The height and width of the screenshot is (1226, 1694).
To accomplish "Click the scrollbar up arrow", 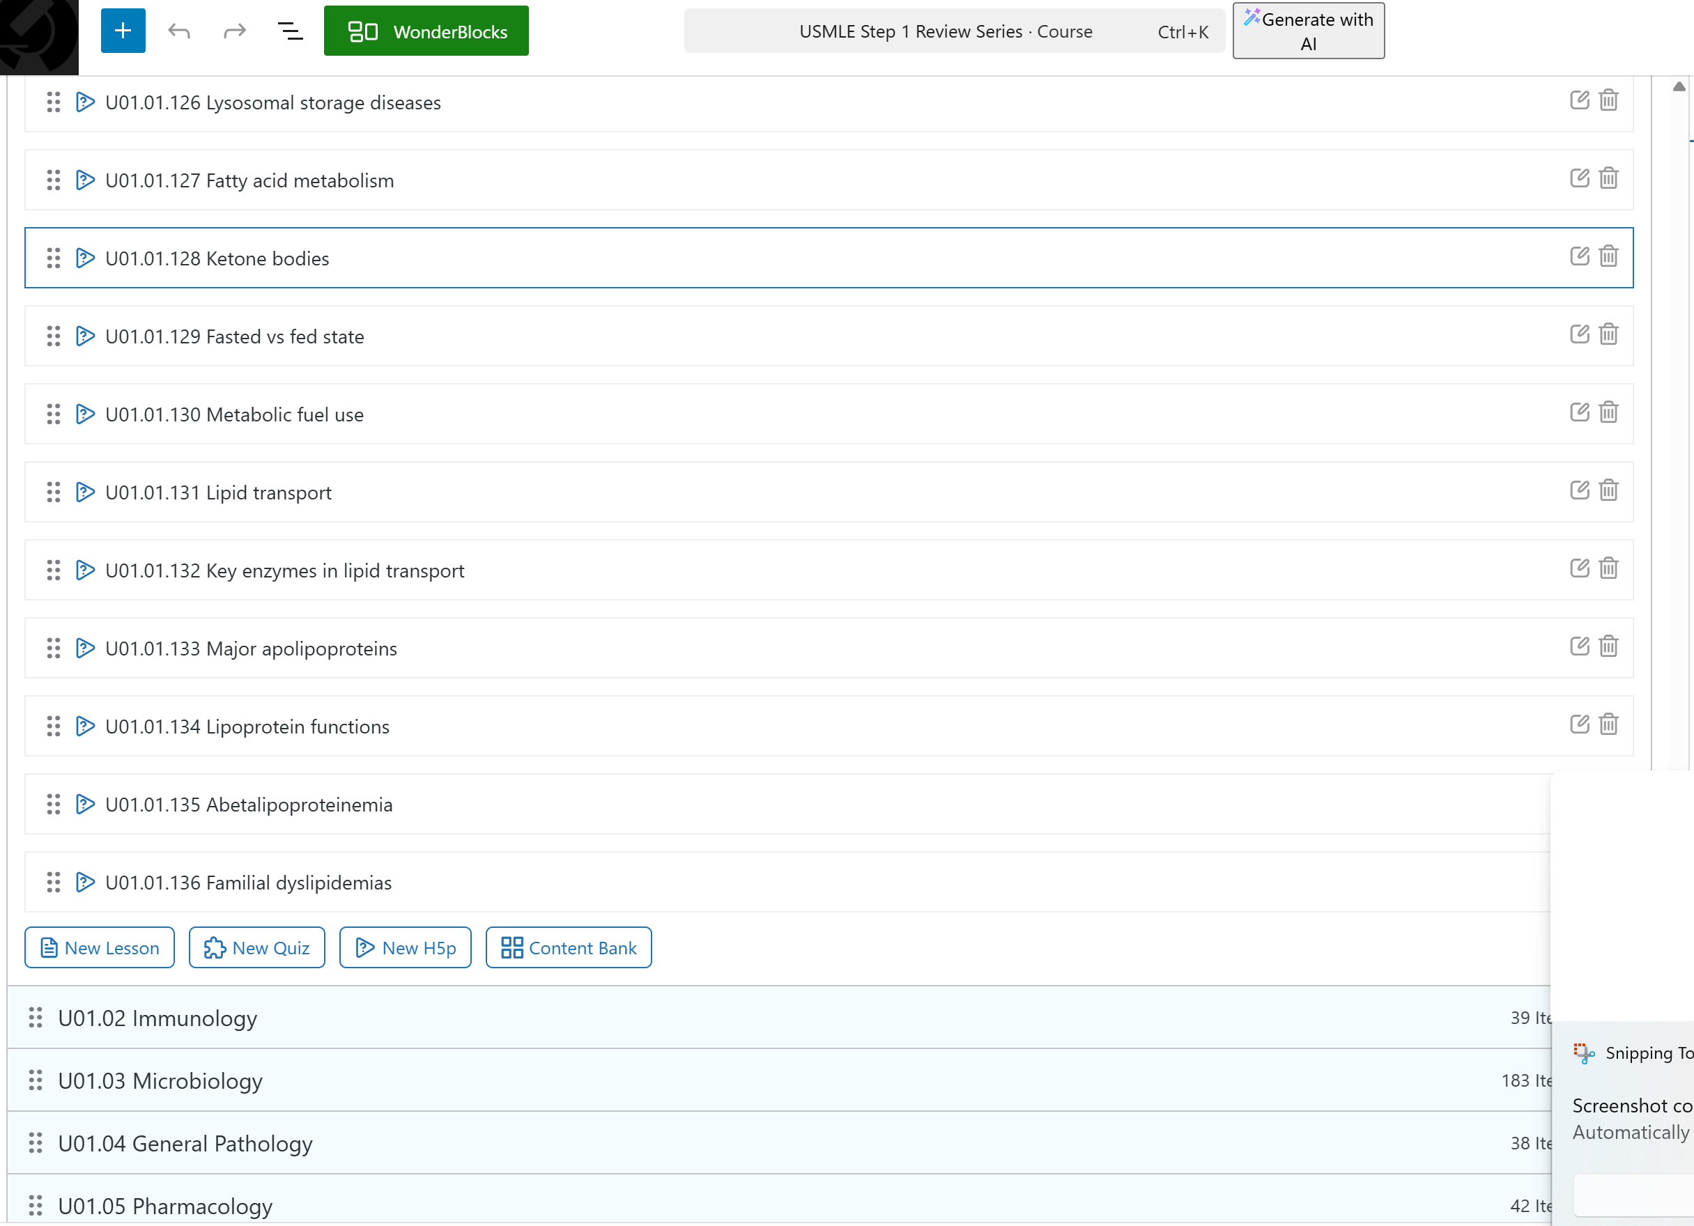I will click(x=1678, y=86).
